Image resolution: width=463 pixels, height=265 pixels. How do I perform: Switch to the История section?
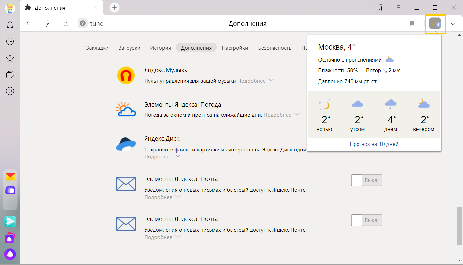click(x=160, y=48)
